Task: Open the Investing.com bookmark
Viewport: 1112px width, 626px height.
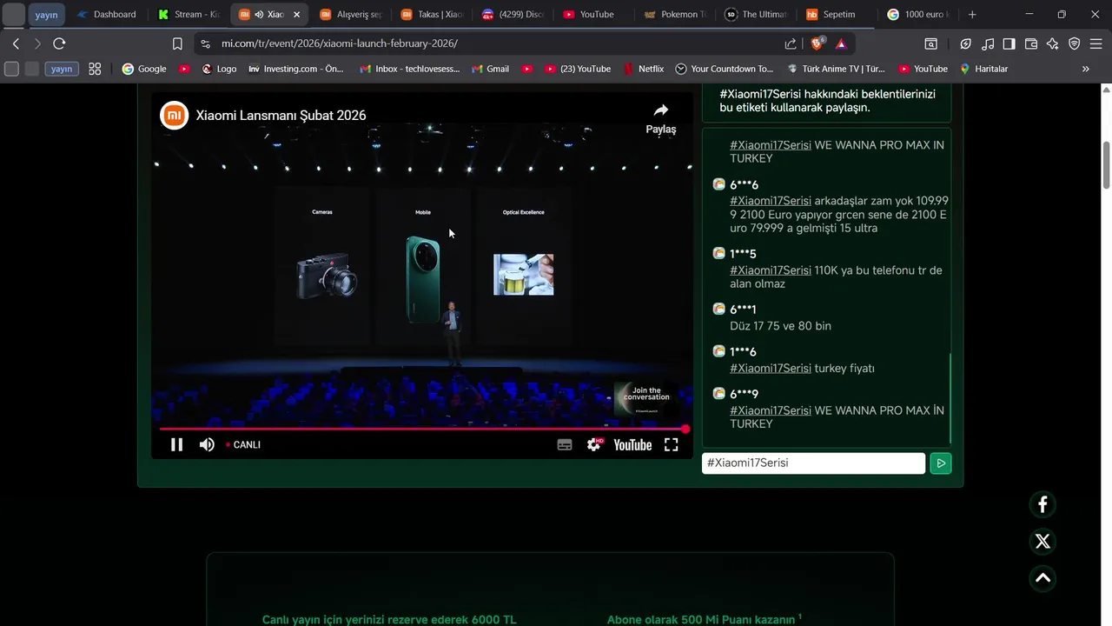Action: pyautogui.click(x=295, y=69)
